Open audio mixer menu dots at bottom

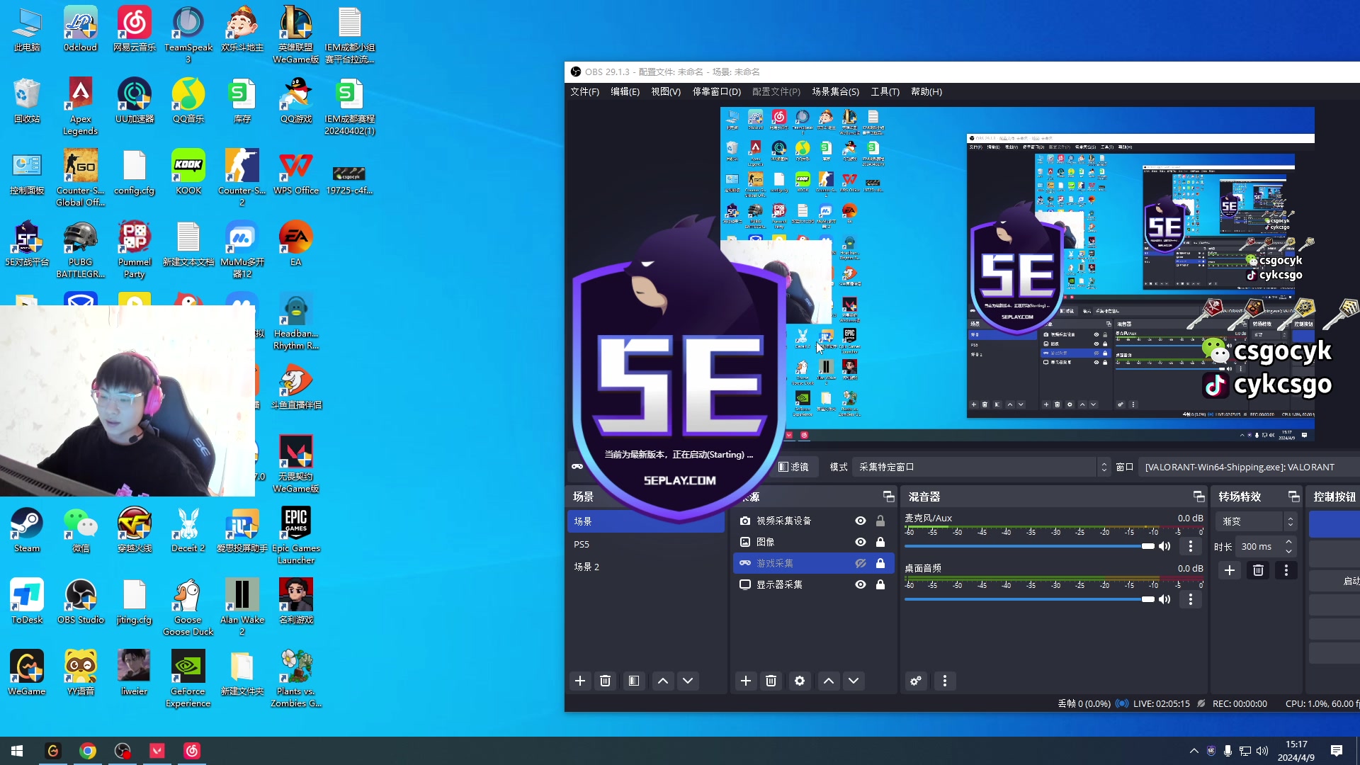pos(945,681)
